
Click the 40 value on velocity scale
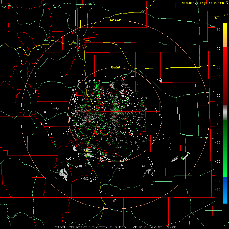point(219,77)
